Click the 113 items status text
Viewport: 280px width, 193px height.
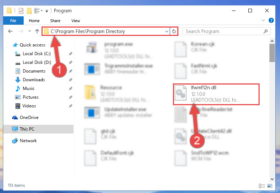[x=16, y=185]
